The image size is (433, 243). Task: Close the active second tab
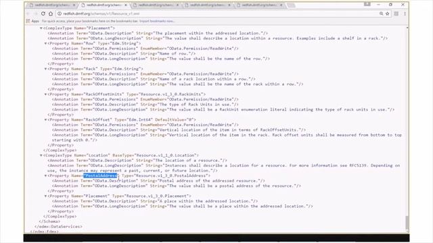(126, 5)
